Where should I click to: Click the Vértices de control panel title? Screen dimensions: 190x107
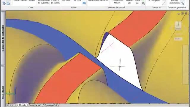116,7
